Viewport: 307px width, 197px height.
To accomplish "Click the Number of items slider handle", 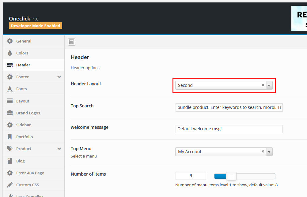I will point(231,176).
